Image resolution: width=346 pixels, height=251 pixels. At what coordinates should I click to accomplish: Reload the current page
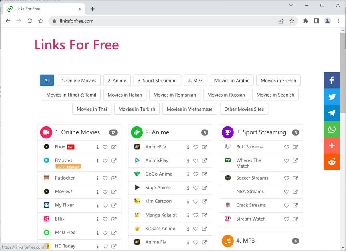[30, 21]
